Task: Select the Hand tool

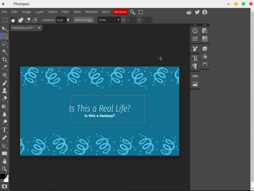Action: (x=4, y=161)
